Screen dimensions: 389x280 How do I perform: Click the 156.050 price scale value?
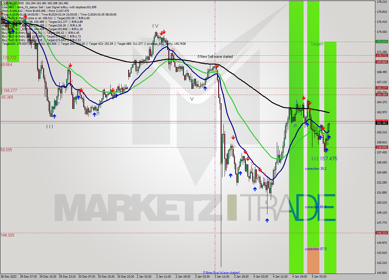[382, 163]
